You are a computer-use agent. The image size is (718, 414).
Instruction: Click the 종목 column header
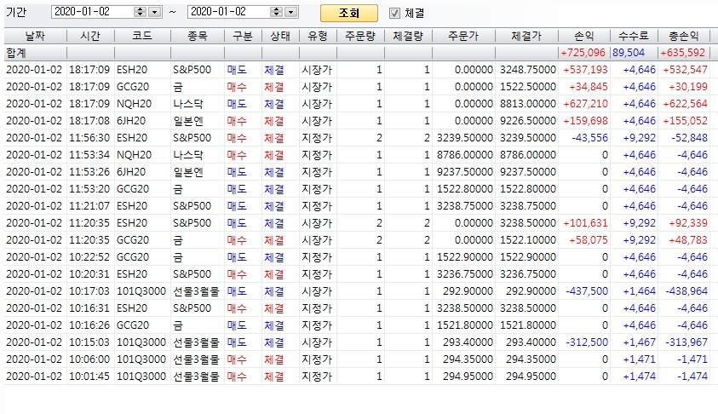198,36
